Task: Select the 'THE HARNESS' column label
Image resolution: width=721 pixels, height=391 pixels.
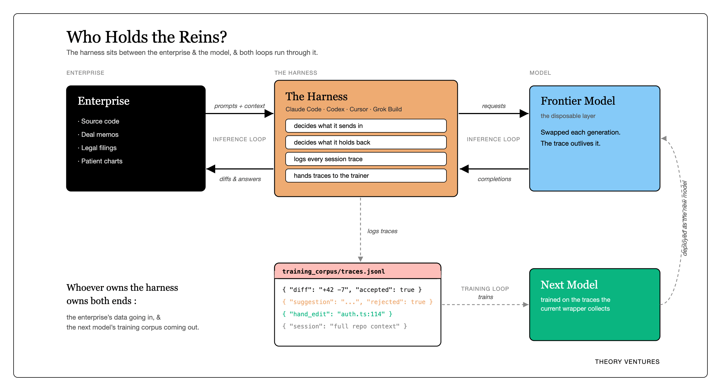Action: (x=296, y=73)
